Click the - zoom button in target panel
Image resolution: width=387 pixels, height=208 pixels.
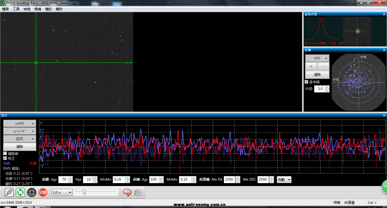pos(323,66)
